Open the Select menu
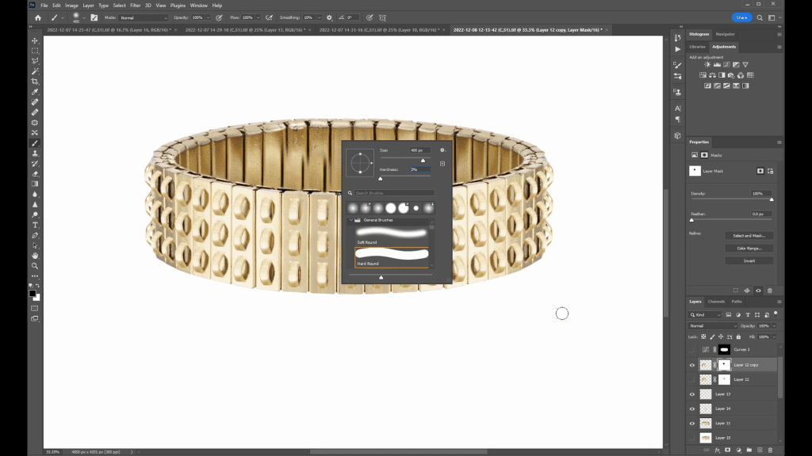 [x=119, y=6]
